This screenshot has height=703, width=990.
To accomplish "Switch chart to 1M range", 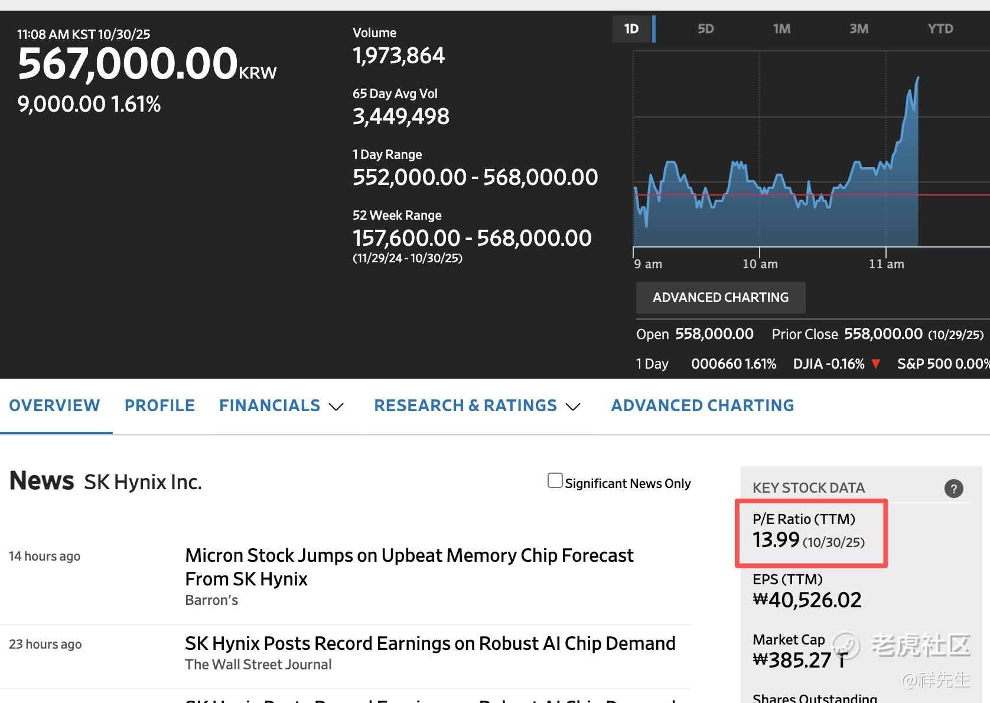I will (781, 29).
